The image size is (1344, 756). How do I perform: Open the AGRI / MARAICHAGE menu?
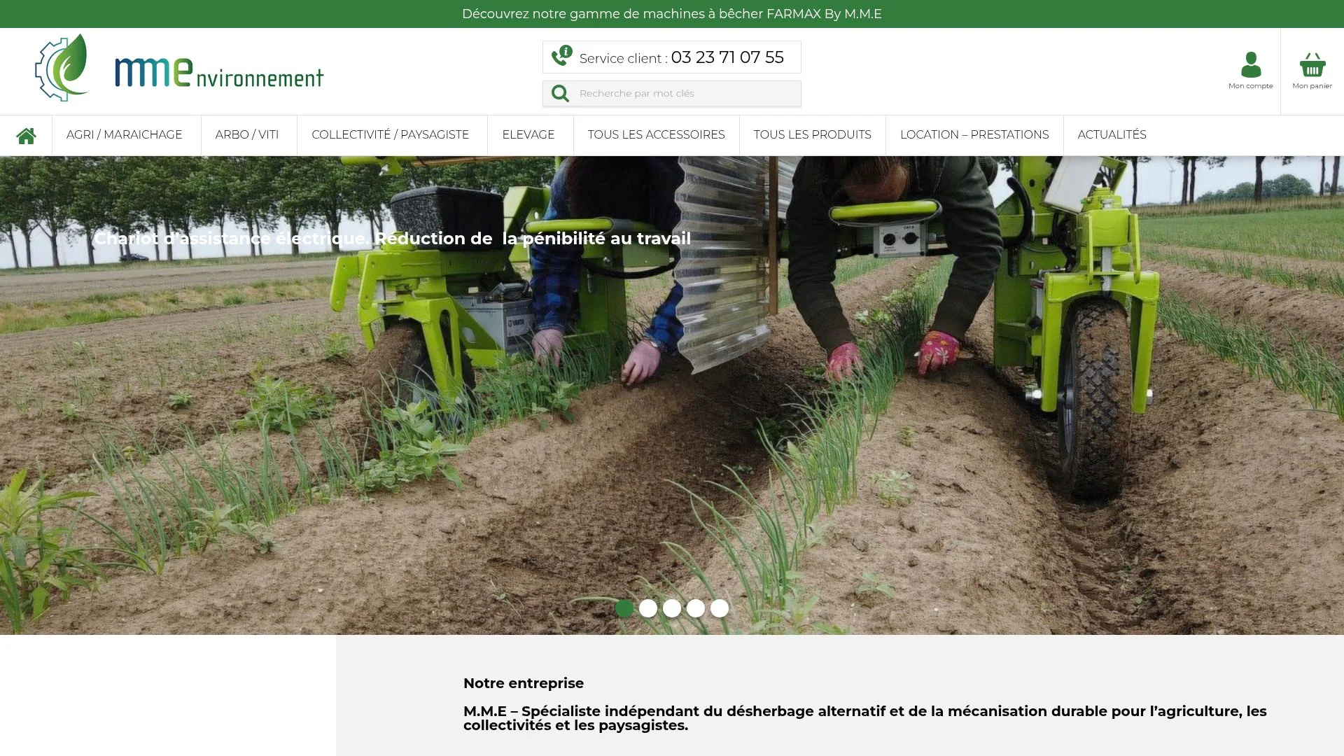123,134
